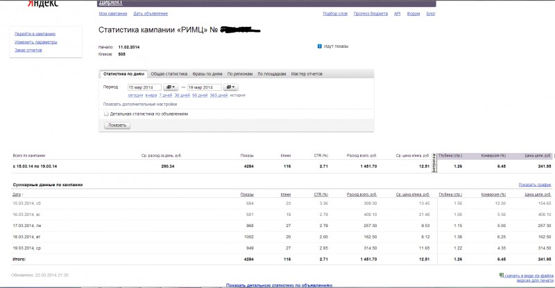The width and height of the screenshot is (555, 288).
Task: Click the 290.34 average daily spend value
Action: click(x=168, y=166)
